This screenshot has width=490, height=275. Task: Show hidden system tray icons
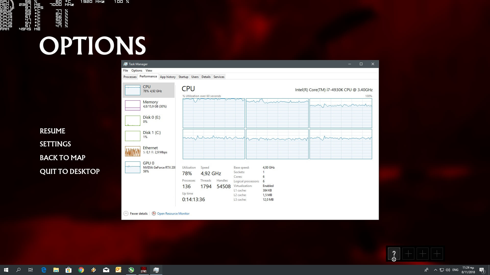pos(435,270)
